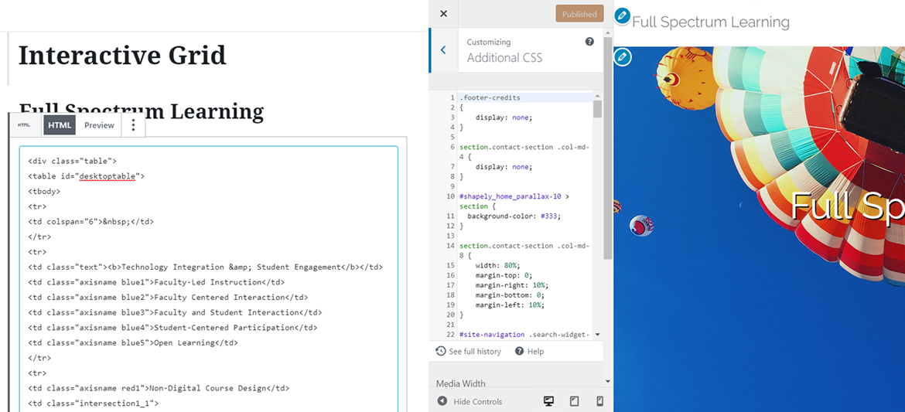Switch preview to desktop device view
This screenshot has width=905, height=412.
coord(548,401)
